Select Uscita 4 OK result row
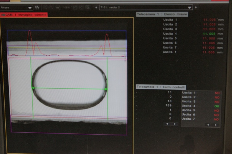 [x=200, y=106]
